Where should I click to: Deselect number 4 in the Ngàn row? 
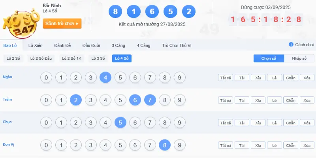coord(105,77)
